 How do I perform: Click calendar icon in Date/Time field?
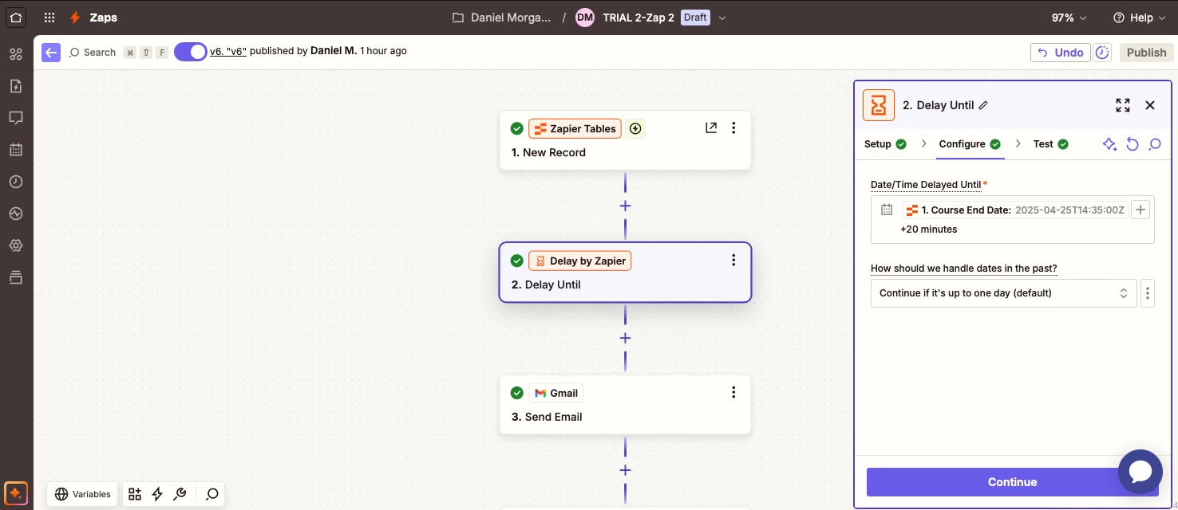pyautogui.click(x=886, y=210)
